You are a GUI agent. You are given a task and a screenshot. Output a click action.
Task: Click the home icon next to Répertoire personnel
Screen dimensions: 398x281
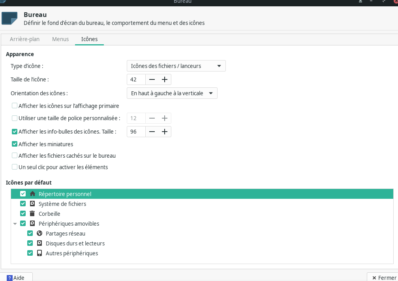(x=32, y=194)
